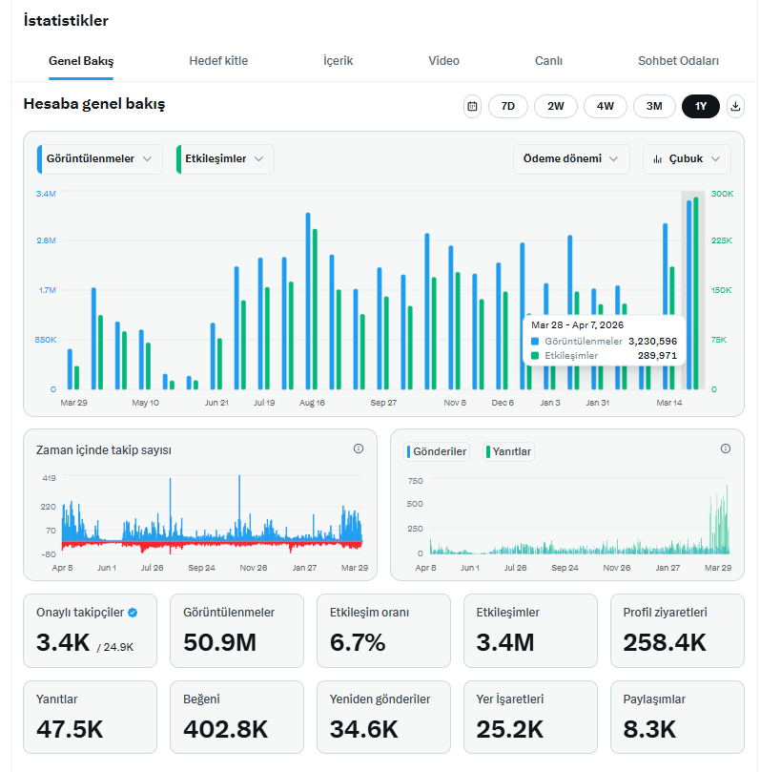Click the Mar 29 label on main chart
760x772 pixels.
73,403
